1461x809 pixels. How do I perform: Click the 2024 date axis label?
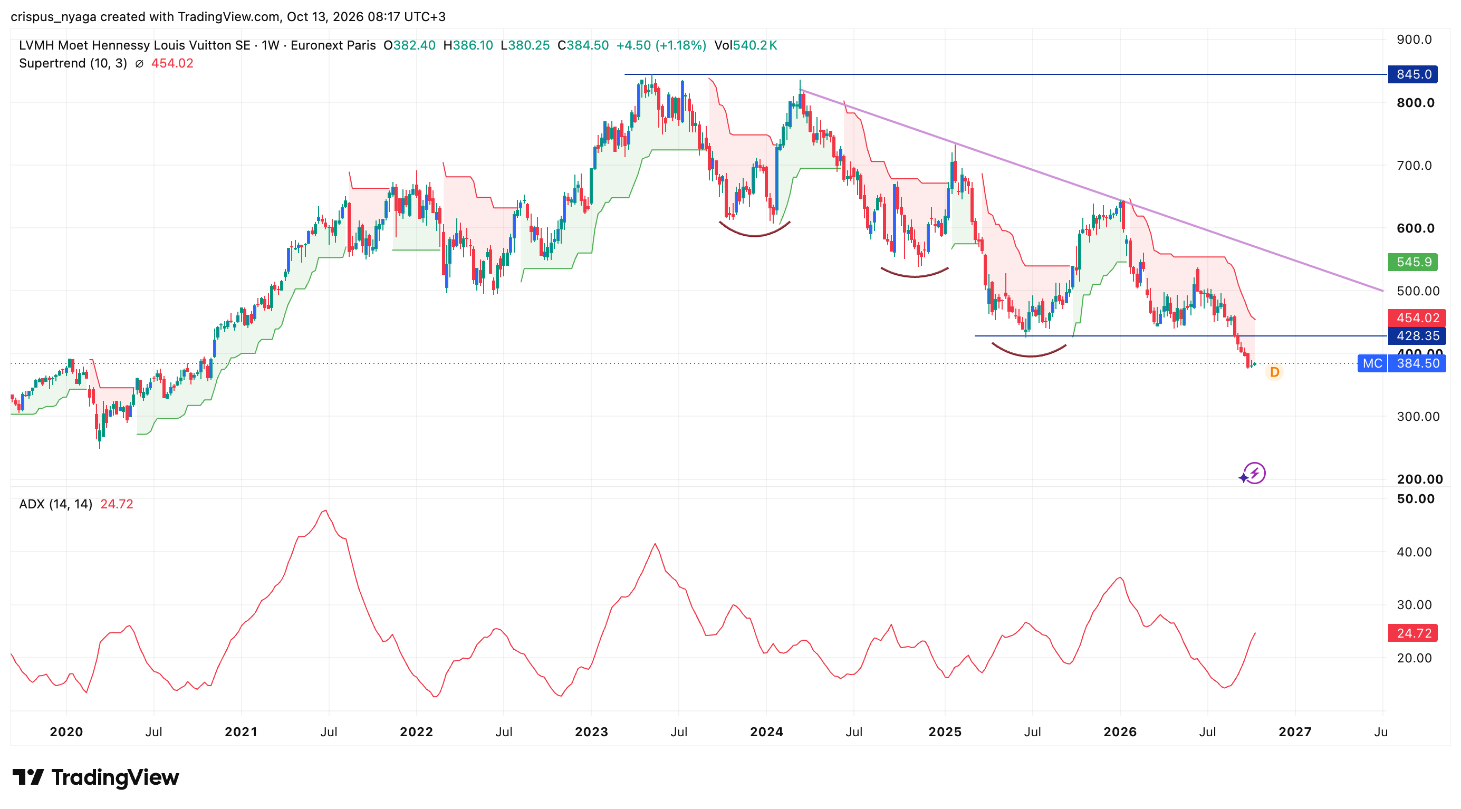click(766, 732)
